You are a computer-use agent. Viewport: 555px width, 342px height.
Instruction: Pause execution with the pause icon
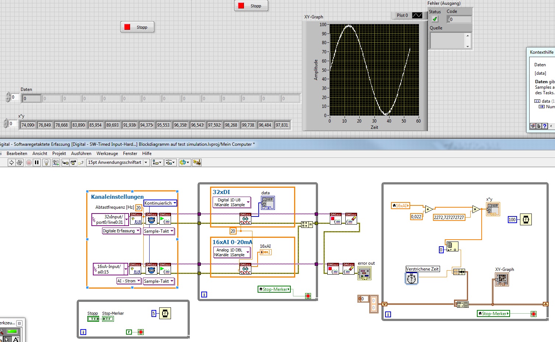(36, 162)
